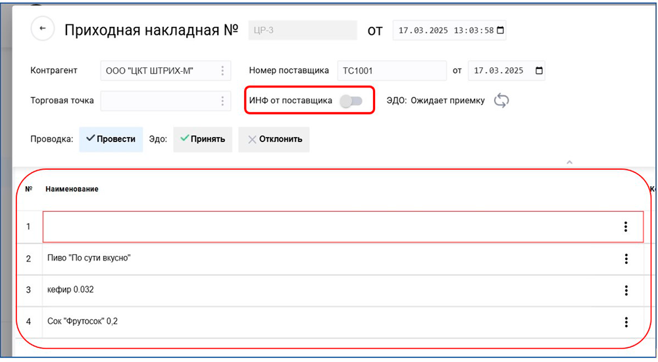The image size is (658, 362).
Task: Open three-dot menu for Пиво row
Action: (x=626, y=259)
